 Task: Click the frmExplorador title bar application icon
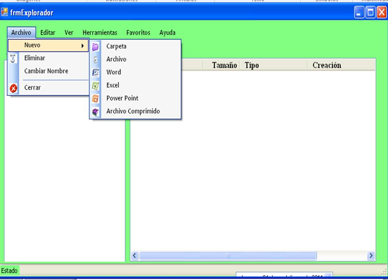(5, 12)
